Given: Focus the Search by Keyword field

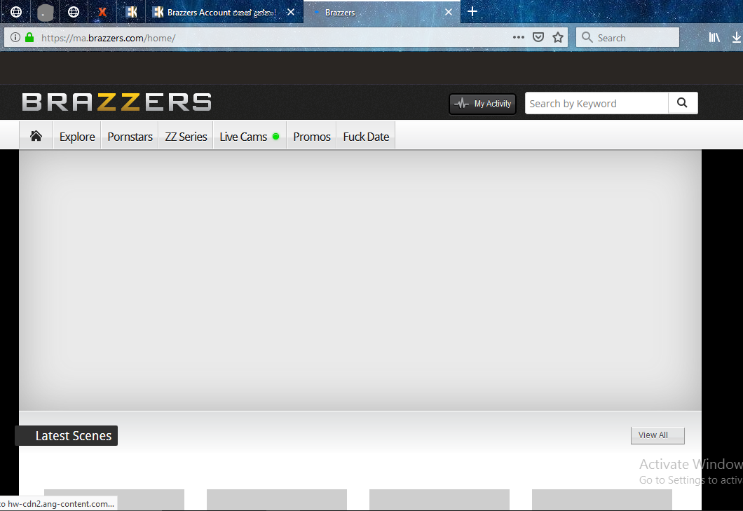Looking at the screenshot, I should [597, 103].
